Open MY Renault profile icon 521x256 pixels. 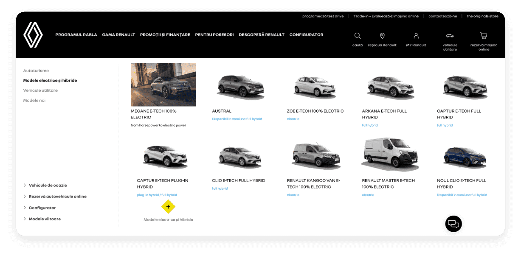pos(416,36)
